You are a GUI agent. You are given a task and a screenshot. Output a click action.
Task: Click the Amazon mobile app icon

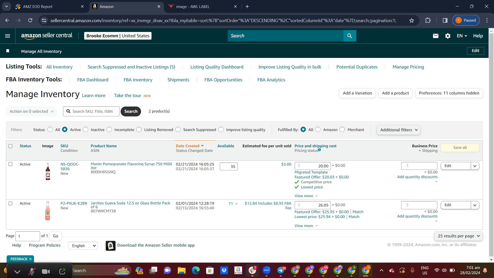click(x=111, y=246)
